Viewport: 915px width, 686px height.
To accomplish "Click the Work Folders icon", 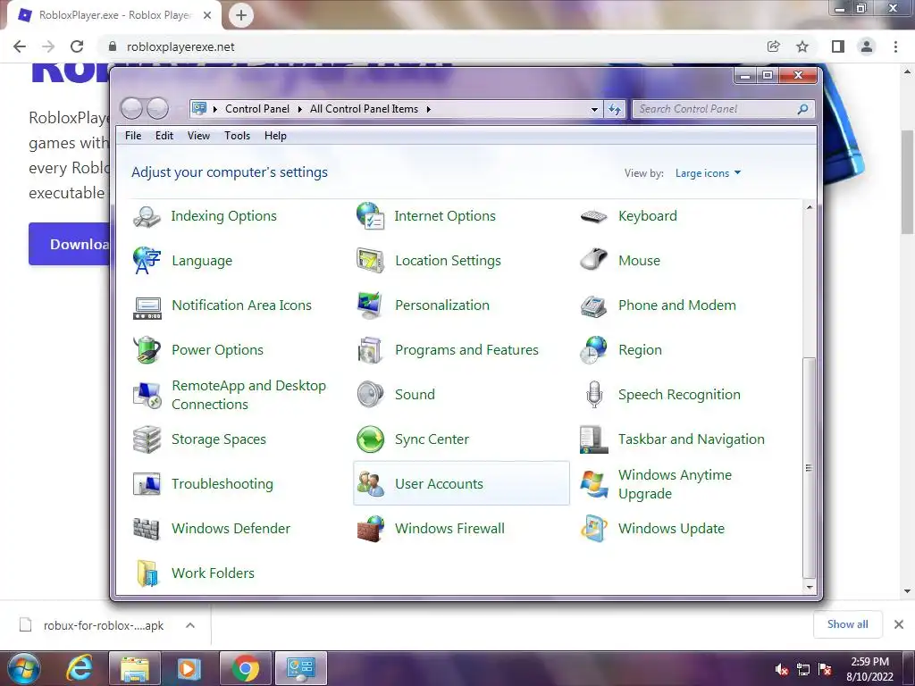I will 147,573.
